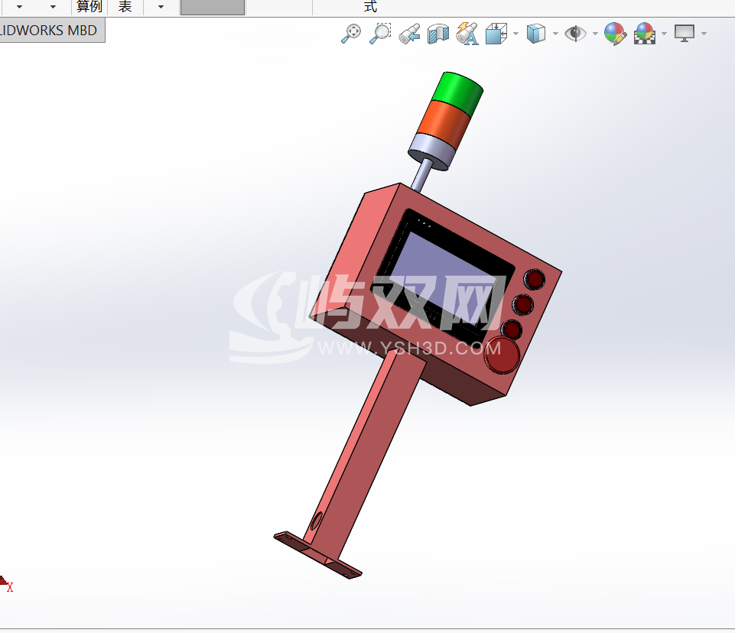Return to the Previous View
Screen dimensions: 735x633
pos(409,34)
